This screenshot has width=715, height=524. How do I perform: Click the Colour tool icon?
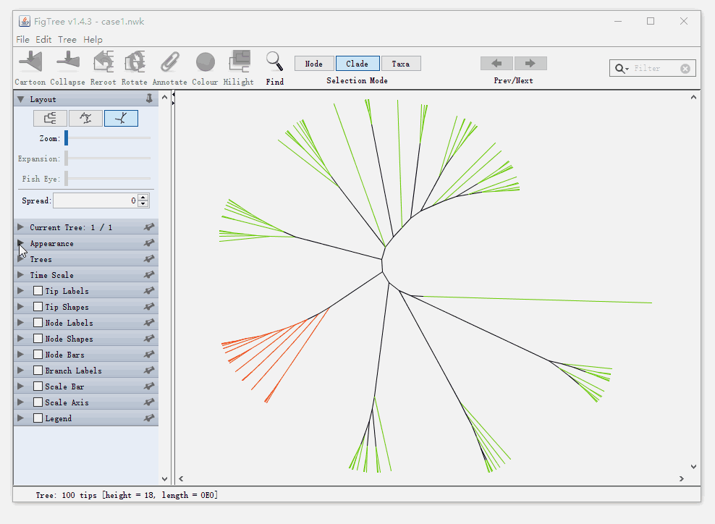point(205,62)
